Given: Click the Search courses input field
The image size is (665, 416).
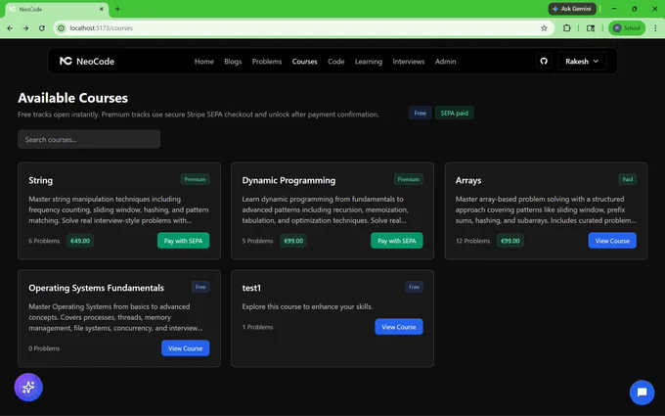Looking at the screenshot, I should click(x=89, y=139).
